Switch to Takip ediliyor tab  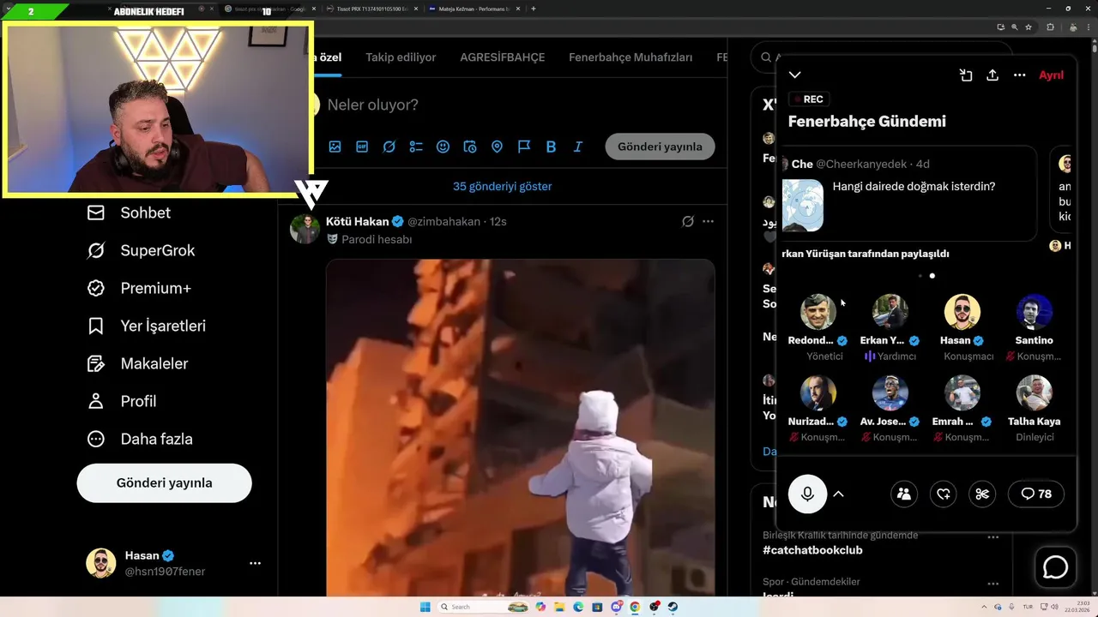(401, 57)
